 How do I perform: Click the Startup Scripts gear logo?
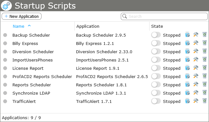(x=6, y=6)
